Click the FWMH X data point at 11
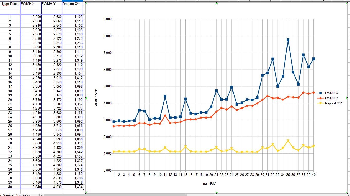This screenshot has height=196, width=350. click(165, 96)
